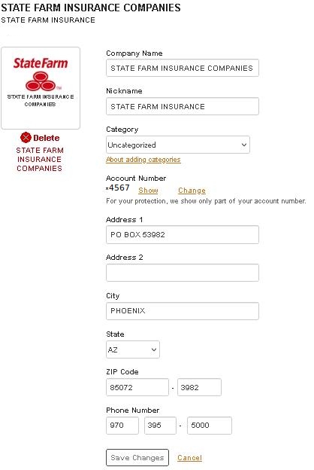Click the red Delete X icon
This screenshot has height=470, width=314.
click(x=26, y=138)
